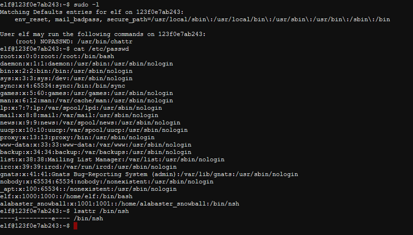Click the alabaster_snowball passwd entry
The width and height of the screenshot is (413, 235).
pyautogui.click(x=119, y=204)
